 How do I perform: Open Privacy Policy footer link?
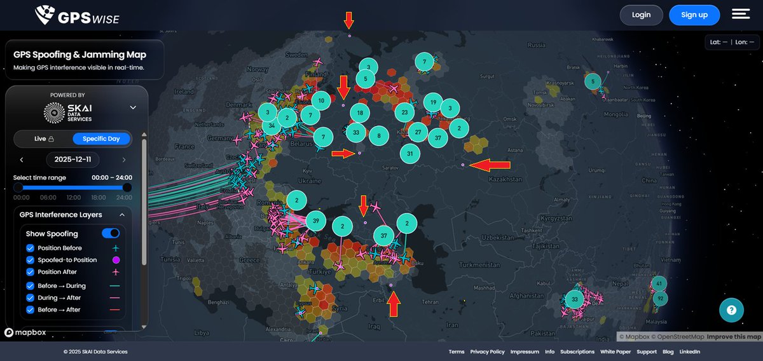pos(488,351)
